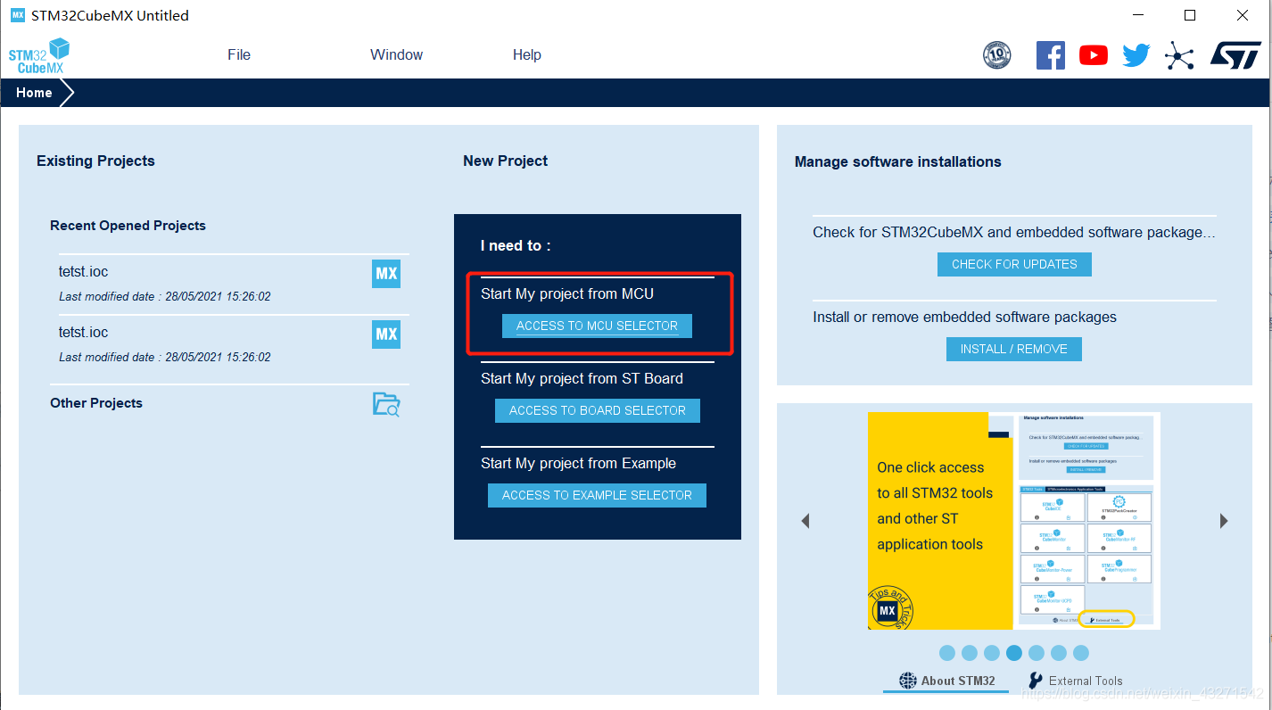Open the Tips and Tricks slide image

click(1014, 521)
